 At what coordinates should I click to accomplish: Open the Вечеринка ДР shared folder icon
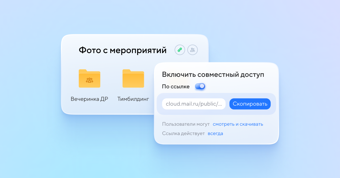(x=89, y=79)
